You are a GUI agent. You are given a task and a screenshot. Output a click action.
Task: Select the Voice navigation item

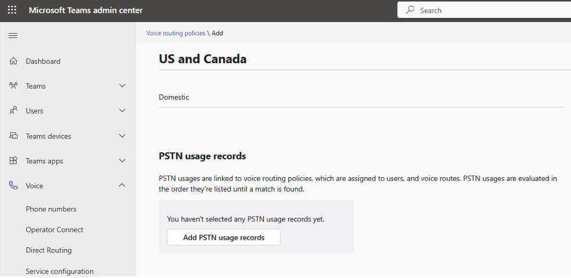(34, 185)
